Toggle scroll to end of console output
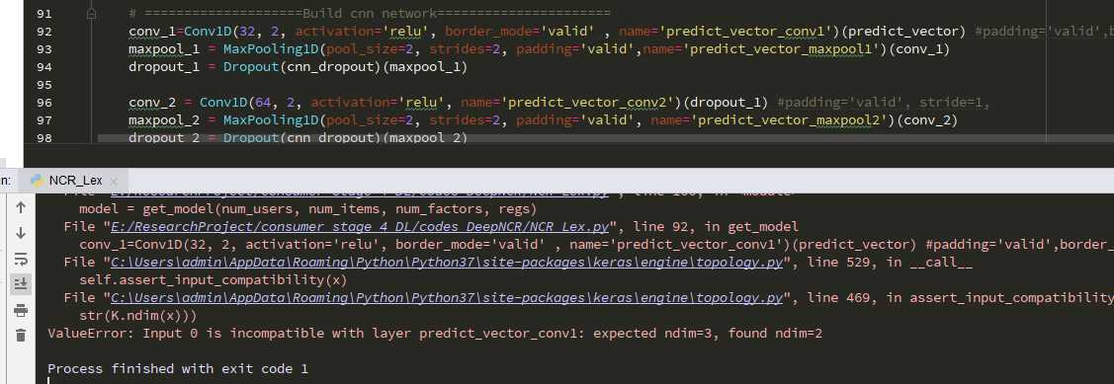 pyautogui.click(x=21, y=284)
